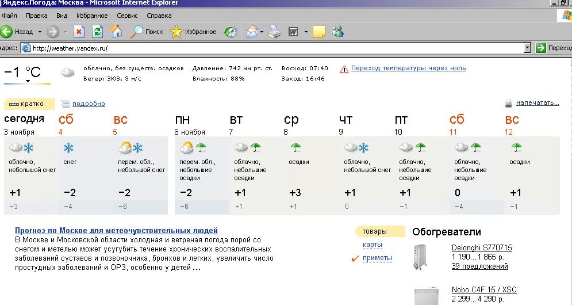The height and width of the screenshot is (305, 572).
Task: Expand the address bar dropdown arrow
Action: pyautogui.click(x=527, y=48)
